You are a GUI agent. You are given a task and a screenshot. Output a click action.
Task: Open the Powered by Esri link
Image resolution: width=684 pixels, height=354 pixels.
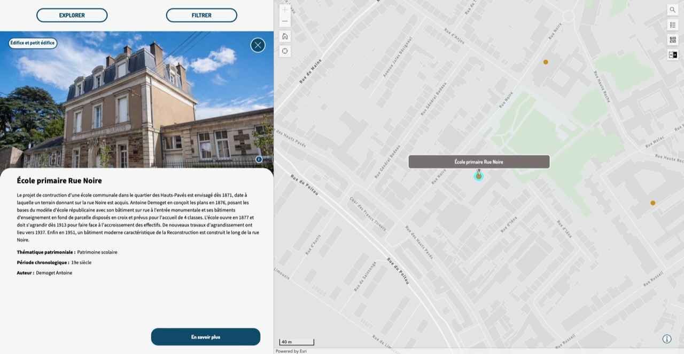point(291,351)
